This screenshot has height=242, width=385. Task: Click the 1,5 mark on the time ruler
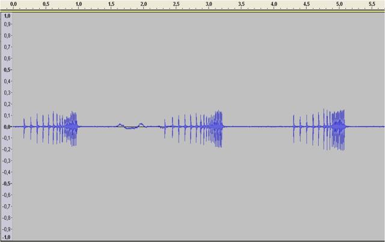coord(111,4)
